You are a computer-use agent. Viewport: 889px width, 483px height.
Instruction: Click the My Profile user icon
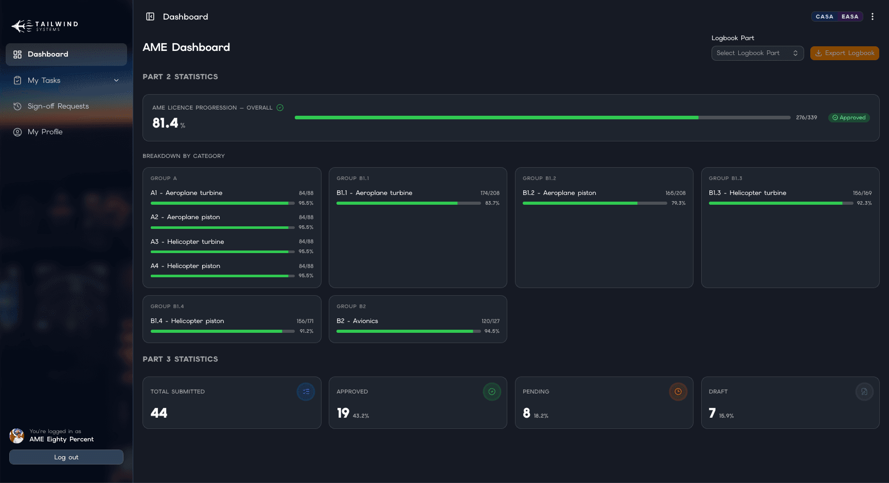[x=17, y=132]
